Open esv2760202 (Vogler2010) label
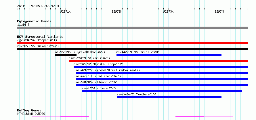This screenshot has height=120, width=256. [137, 94]
